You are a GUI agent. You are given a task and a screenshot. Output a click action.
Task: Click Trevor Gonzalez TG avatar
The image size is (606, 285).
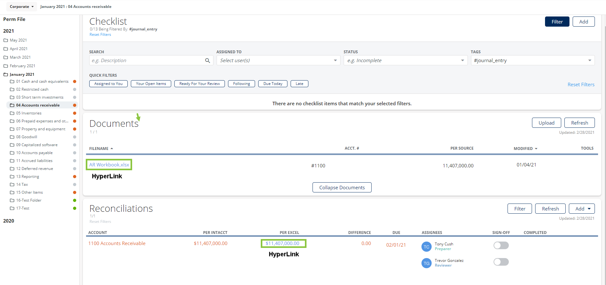[x=427, y=263]
